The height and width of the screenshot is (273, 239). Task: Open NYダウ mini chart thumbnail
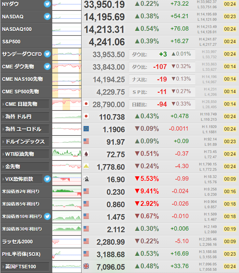pos(67,5)
